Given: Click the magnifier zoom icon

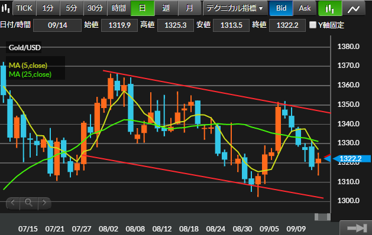Looking at the screenshot, I should coord(29,203).
